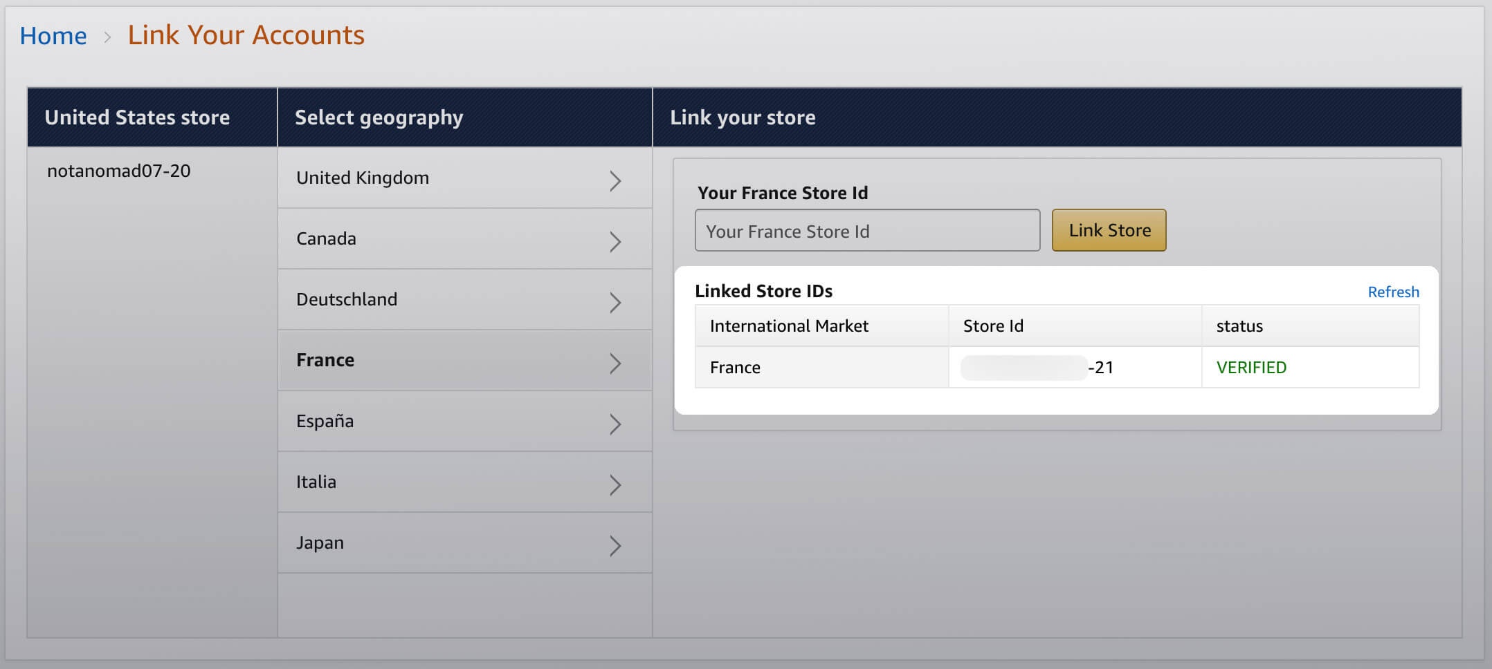Image resolution: width=1492 pixels, height=669 pixels.
Task: Expand Japan using its chevron arrow
Action: coord(615,545)
